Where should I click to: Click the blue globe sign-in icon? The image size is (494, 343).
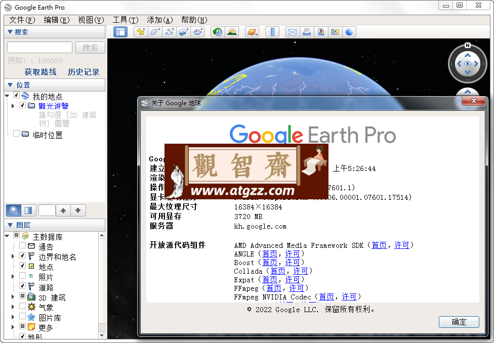(349, 32)
